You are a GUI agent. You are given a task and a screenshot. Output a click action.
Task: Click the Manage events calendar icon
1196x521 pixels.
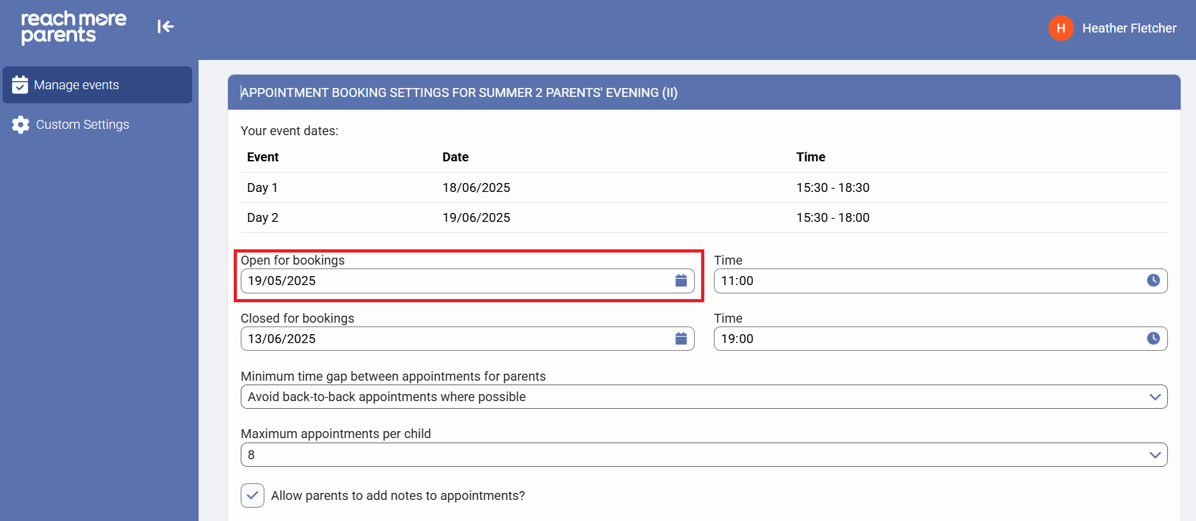[20, 85]
